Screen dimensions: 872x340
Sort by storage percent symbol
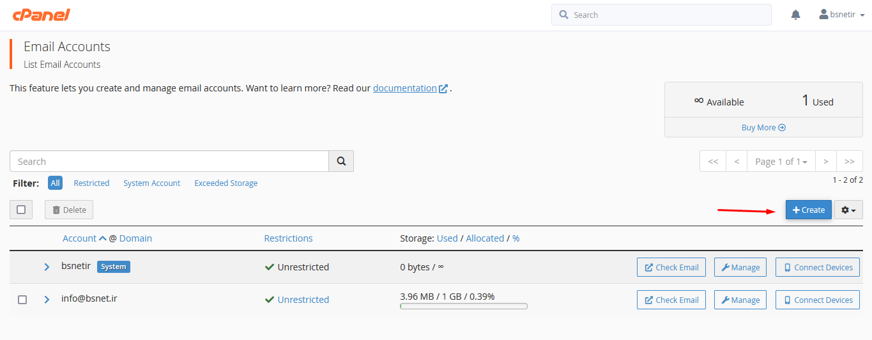pos(516,238)
